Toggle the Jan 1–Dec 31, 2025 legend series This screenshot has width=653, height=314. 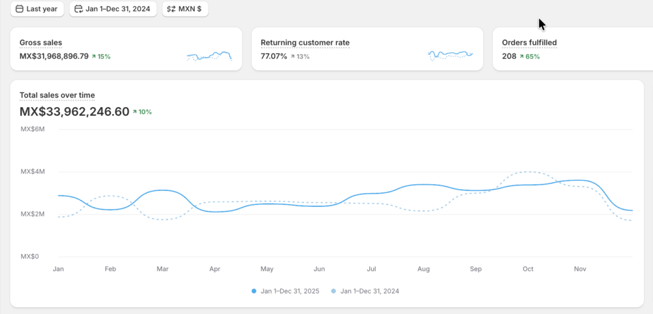pos(289,291)
